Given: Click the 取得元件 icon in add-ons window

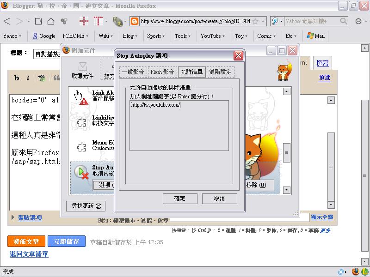Looking at the screenshot, I should tap(82, 70).
